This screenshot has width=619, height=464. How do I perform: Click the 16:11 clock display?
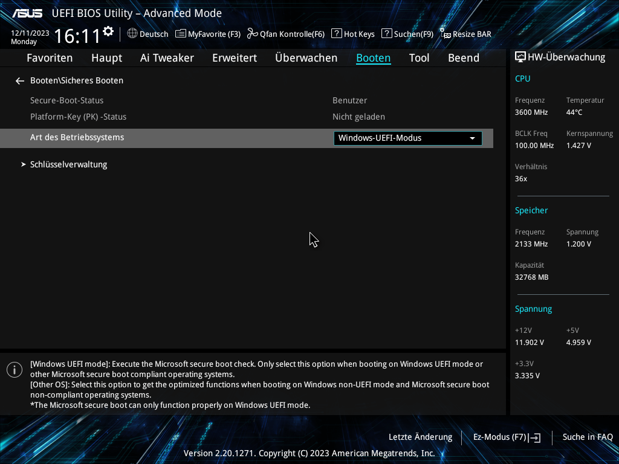click(77, 36)
